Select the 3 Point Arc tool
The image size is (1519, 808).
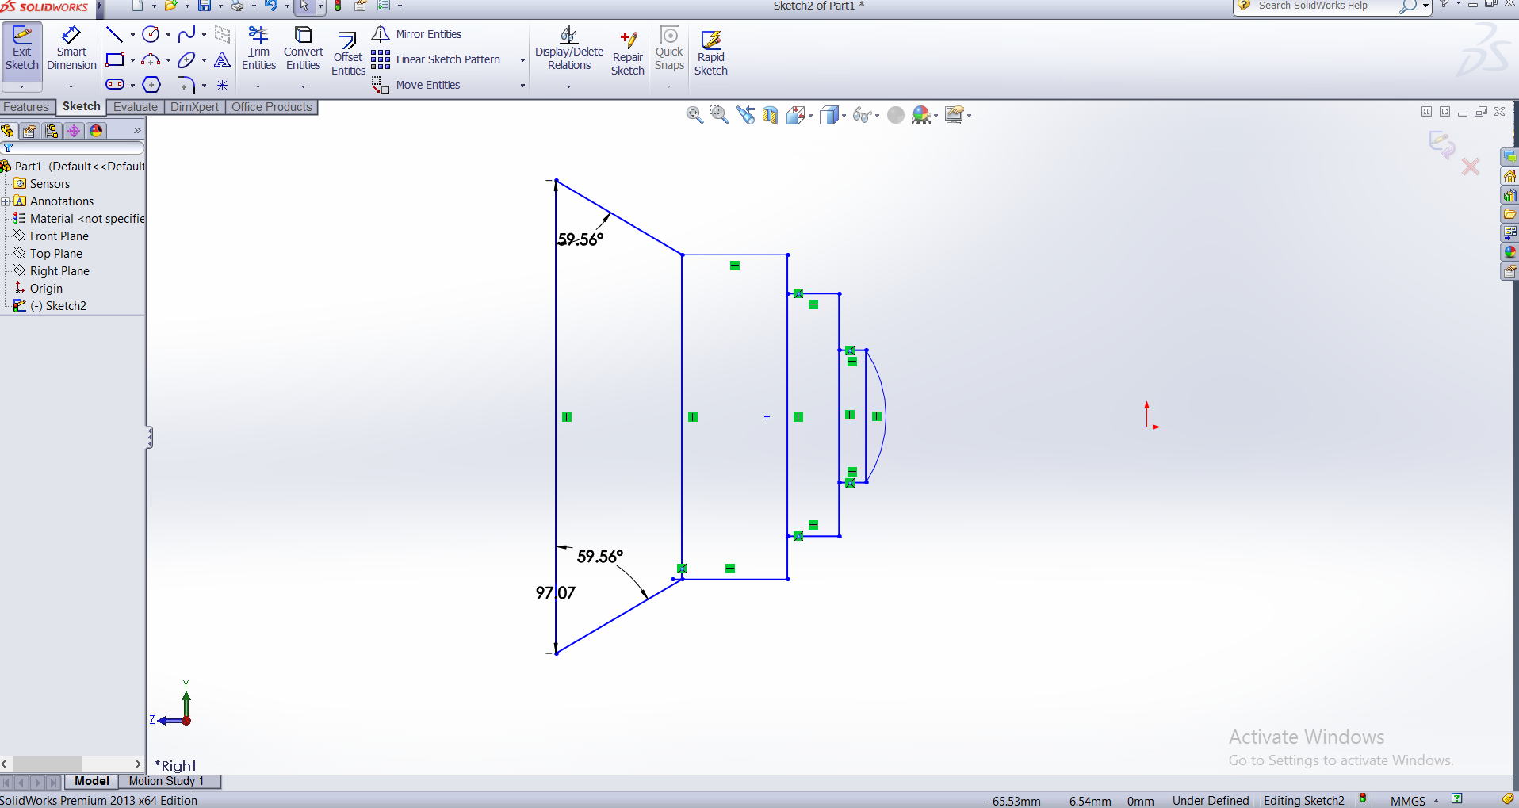[x=151, y=59]
